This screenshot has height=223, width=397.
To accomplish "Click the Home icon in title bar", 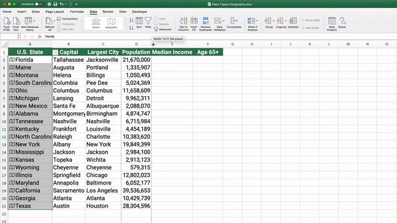I will point(49,4).
